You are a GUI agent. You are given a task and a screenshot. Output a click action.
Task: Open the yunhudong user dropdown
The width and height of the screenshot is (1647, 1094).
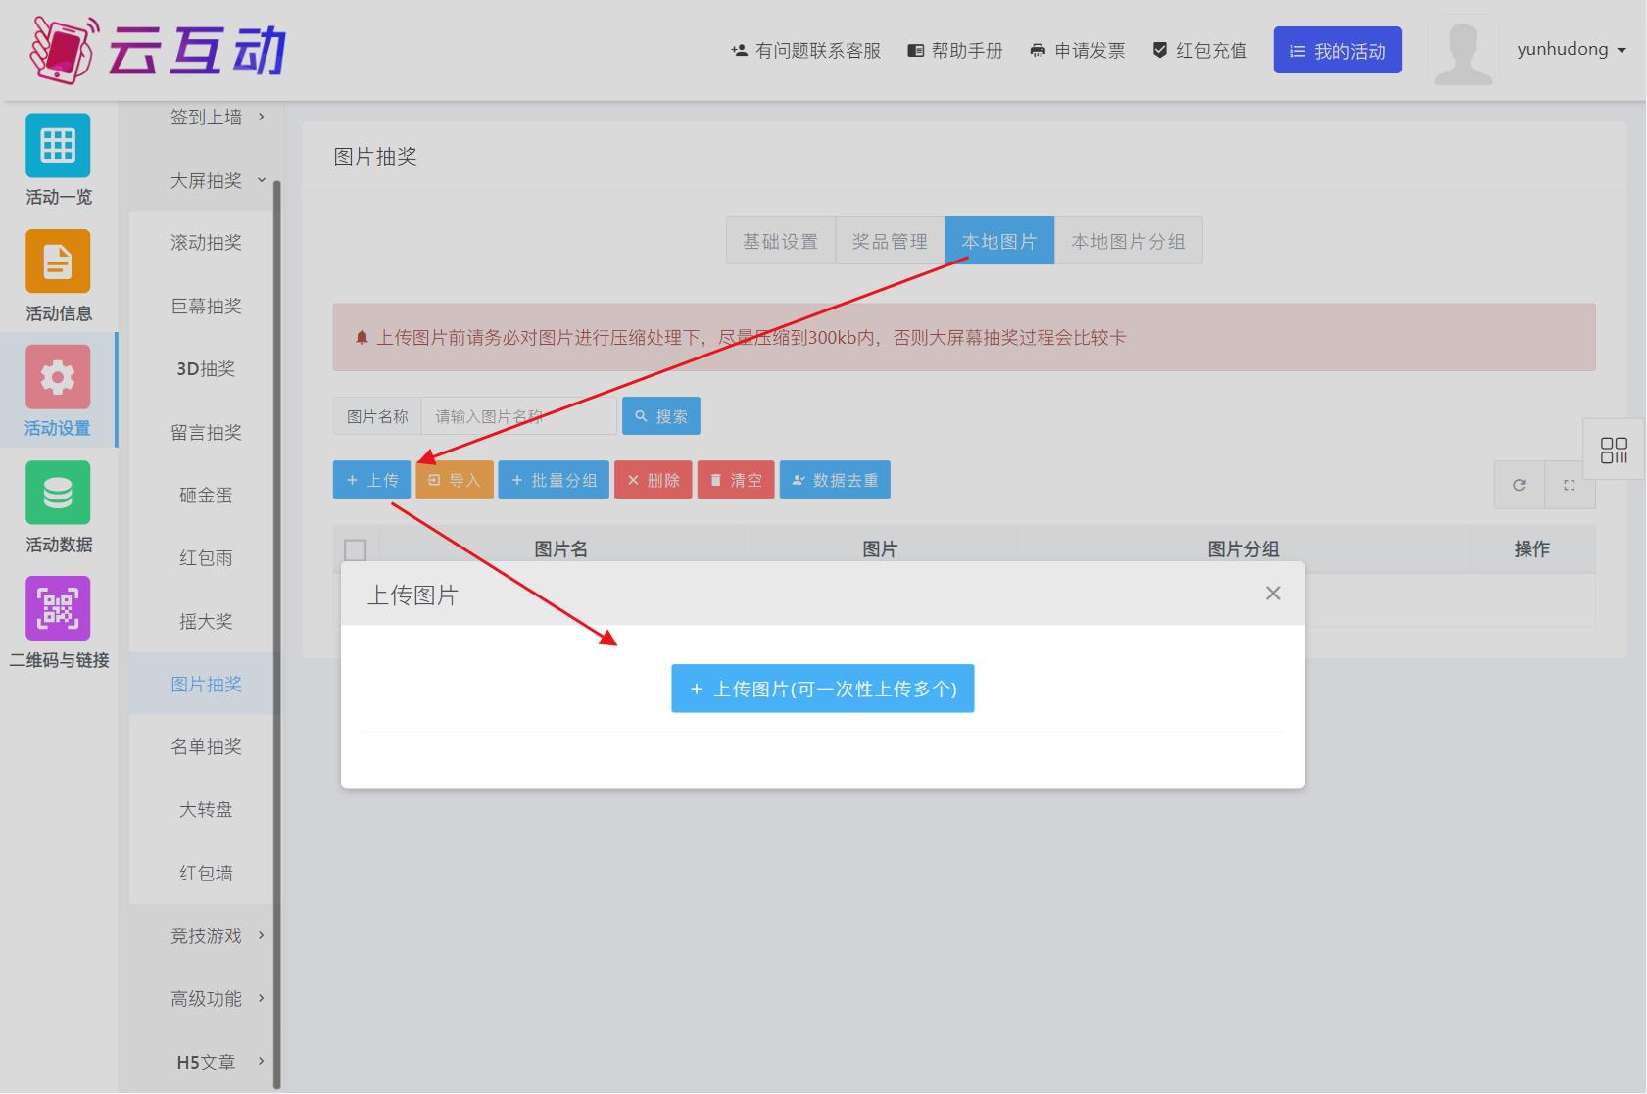[1571, 50]
